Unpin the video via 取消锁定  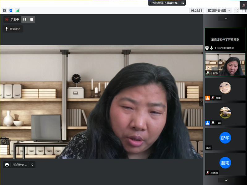13,29
